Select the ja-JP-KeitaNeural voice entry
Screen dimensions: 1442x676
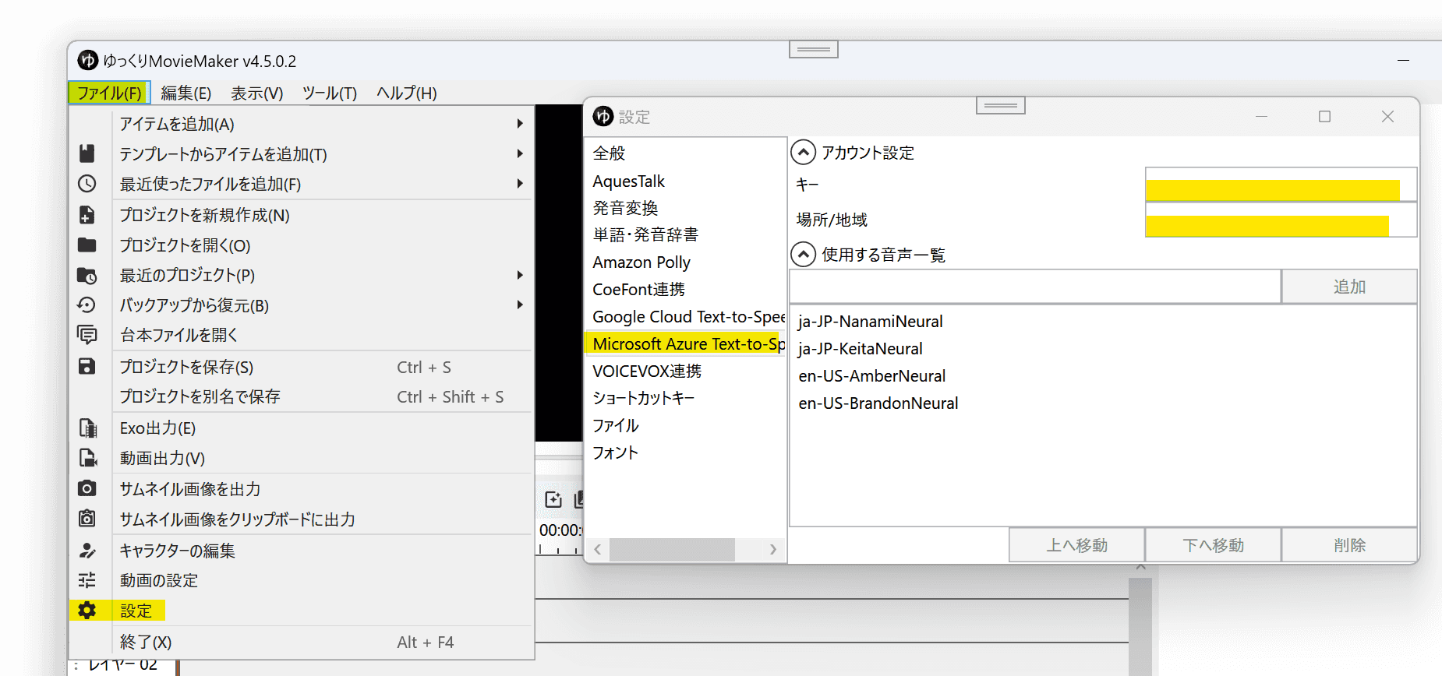861,349
